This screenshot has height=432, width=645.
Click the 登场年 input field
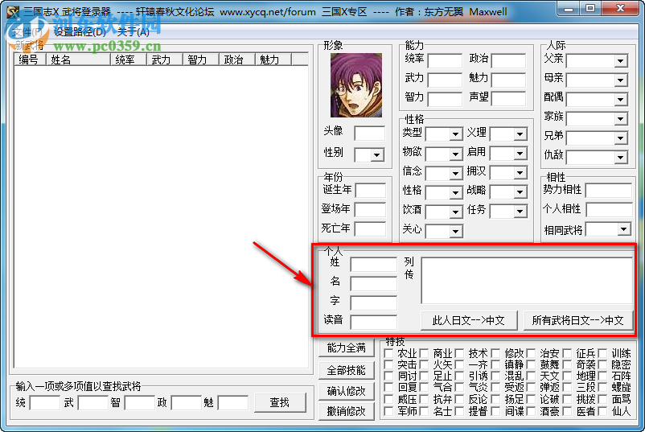click(x=370, y=210)
